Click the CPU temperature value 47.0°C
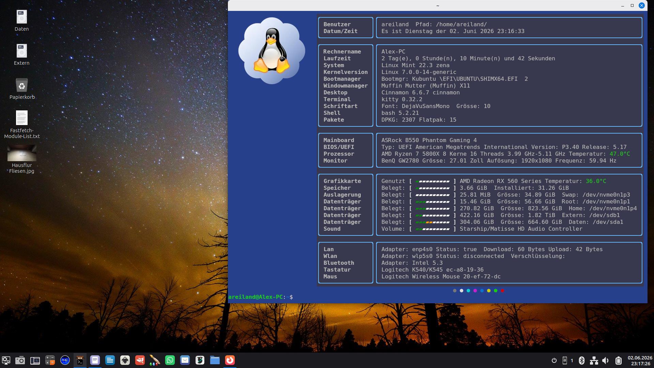The image size is (654, 368). pos(620,154)
